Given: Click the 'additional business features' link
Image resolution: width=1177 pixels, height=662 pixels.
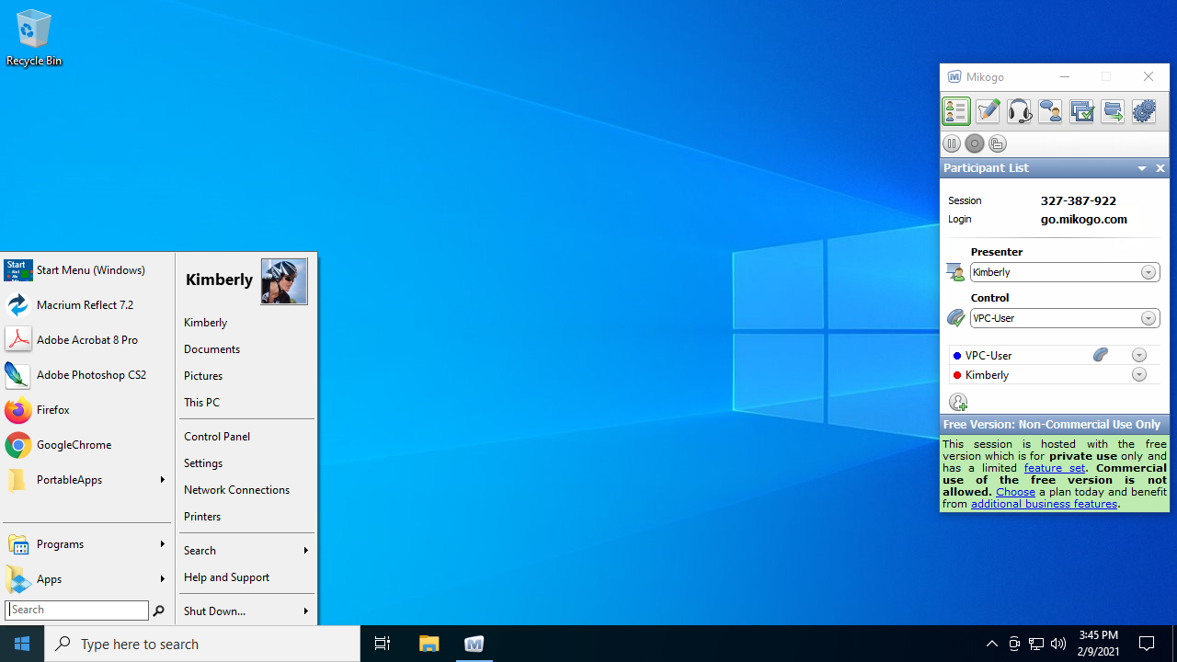Looking at the screenshot, I should point(1044,504).
